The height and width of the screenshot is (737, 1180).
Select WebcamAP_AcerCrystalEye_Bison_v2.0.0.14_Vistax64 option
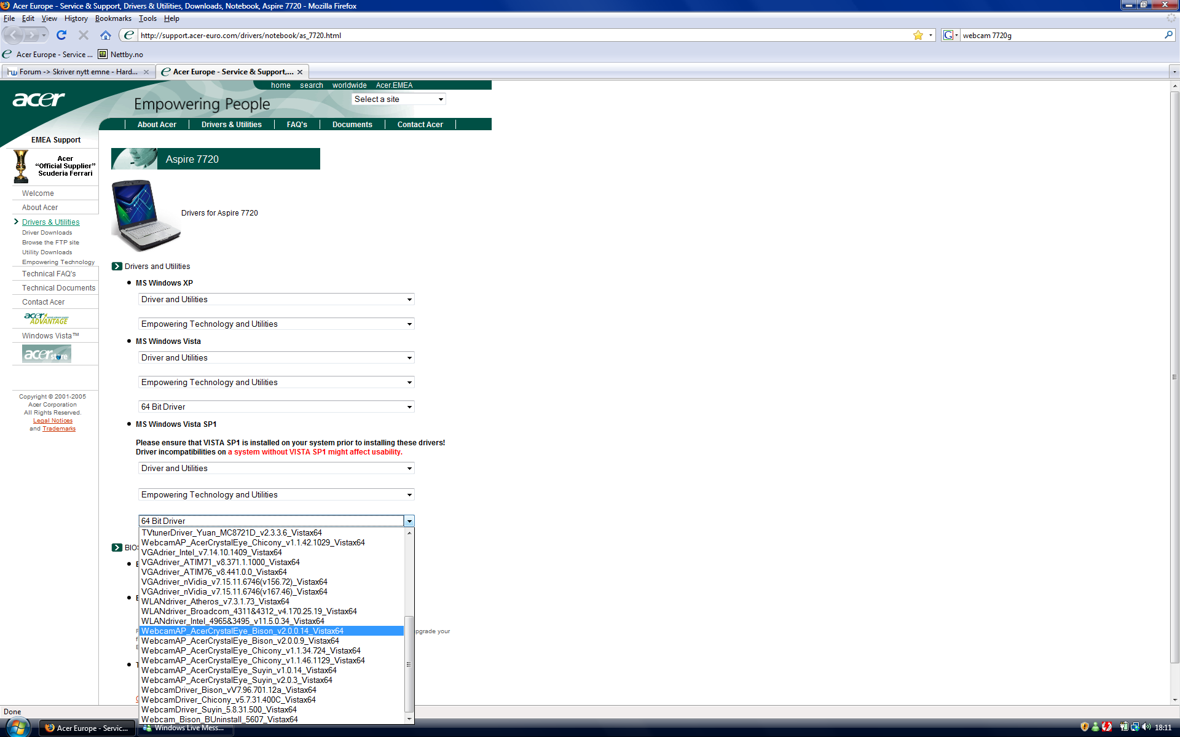tap(272, 631)
